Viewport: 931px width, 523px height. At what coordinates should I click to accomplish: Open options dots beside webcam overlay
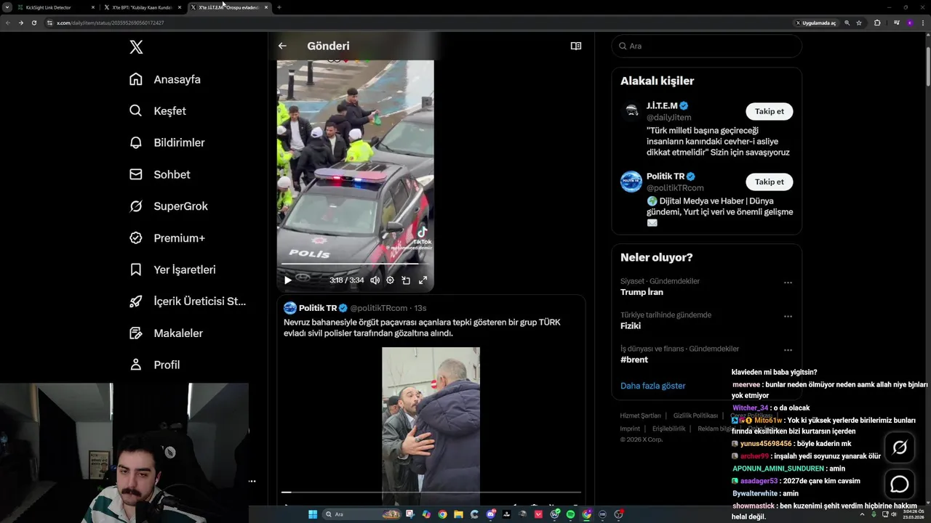point(252,481)
